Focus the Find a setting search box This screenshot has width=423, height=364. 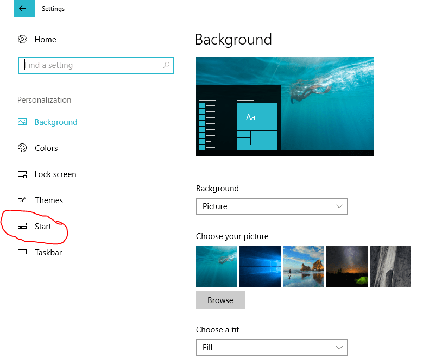(x=96, y=65)
